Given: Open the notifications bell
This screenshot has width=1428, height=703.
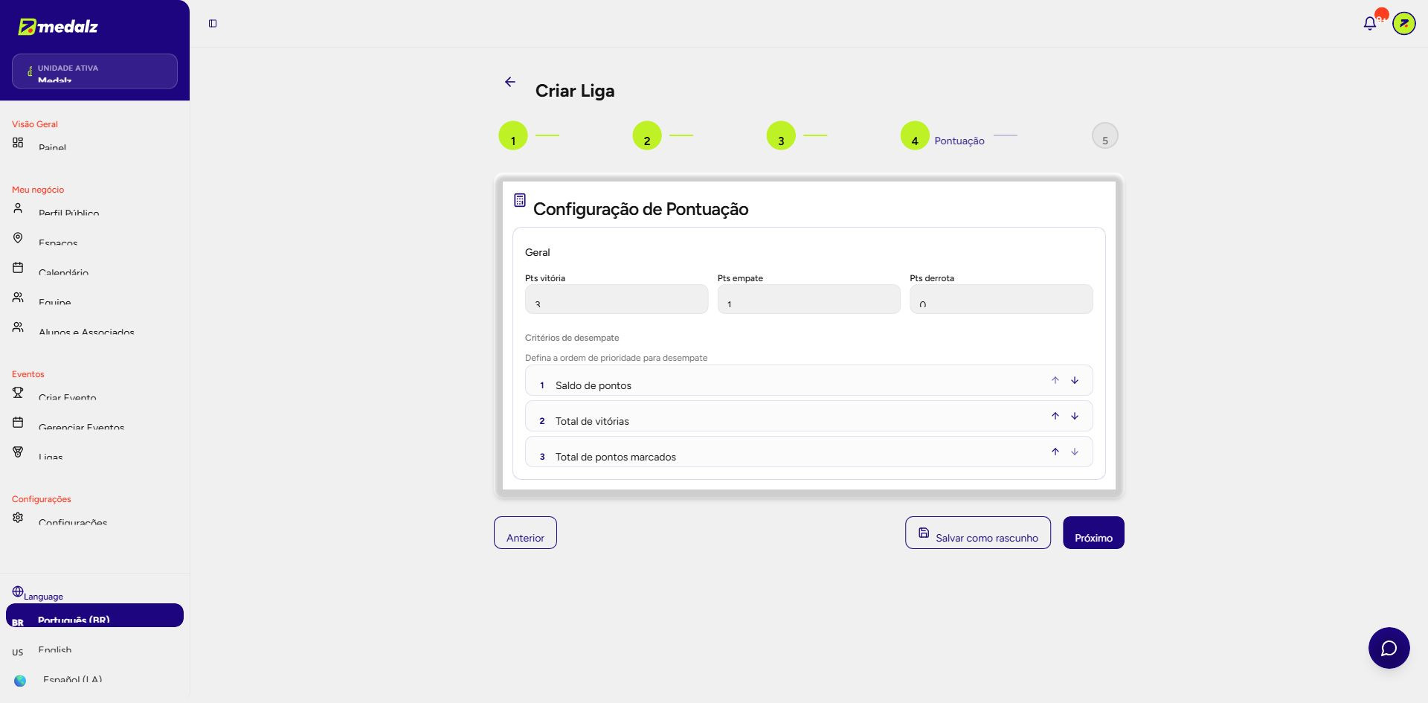Looking at the screenshot, I should pos(1370,24).
